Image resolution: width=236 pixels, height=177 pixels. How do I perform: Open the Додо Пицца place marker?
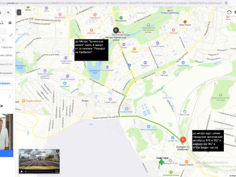point(185,22)
